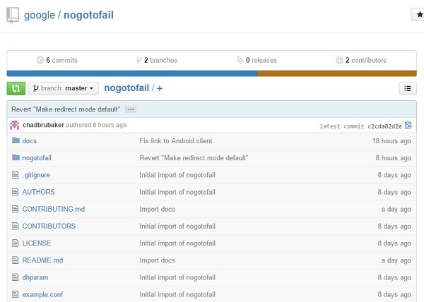Screen dimensions: 424x302
Task: Open the example.conf file
Action: (x=42, y=294)
